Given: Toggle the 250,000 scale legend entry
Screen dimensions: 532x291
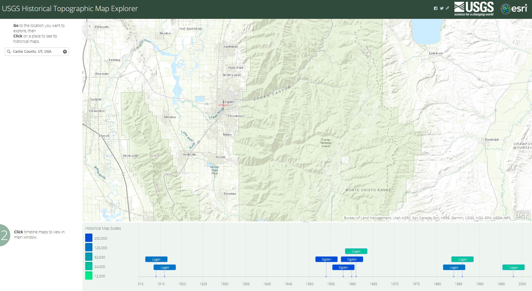Looking at the screenshot, I should (89, 238).
